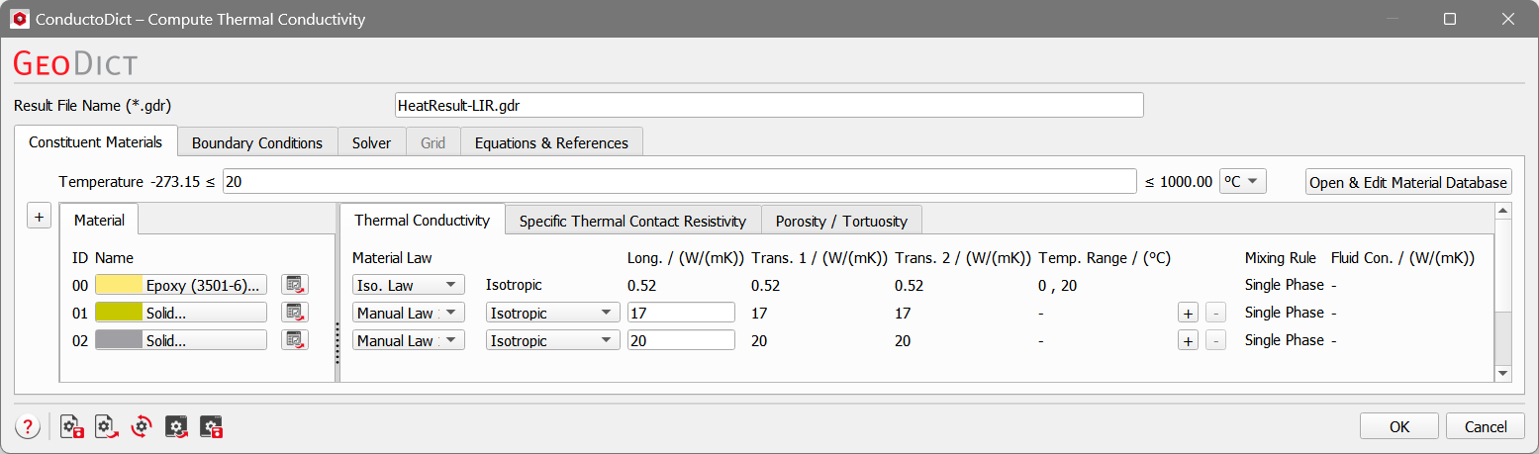Select the Thermal Conductivity tab
Screen dimensions: 1539x454
(x=422, y=220)
